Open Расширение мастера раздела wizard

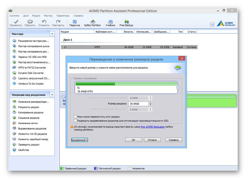click(31, 41)
